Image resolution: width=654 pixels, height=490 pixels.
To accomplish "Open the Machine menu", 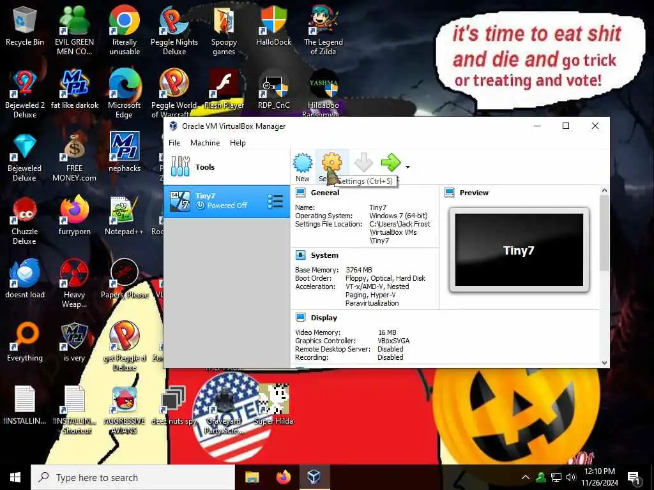I will 205,142.
